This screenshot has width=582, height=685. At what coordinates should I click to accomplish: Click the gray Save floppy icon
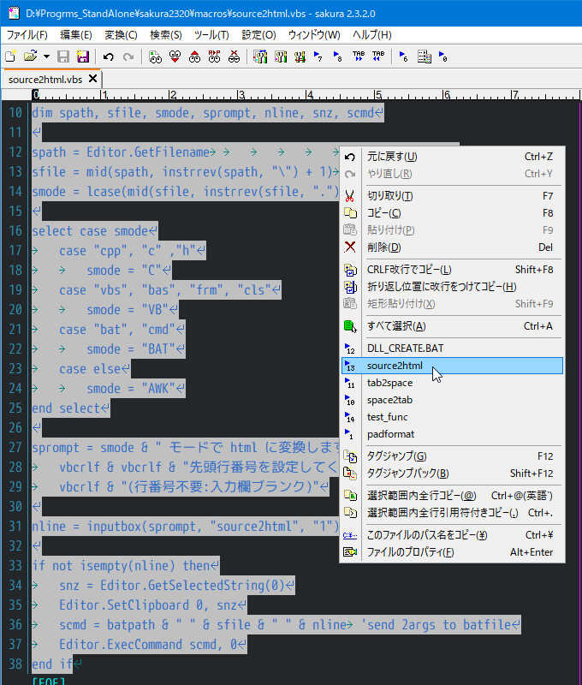click(63, 57)
